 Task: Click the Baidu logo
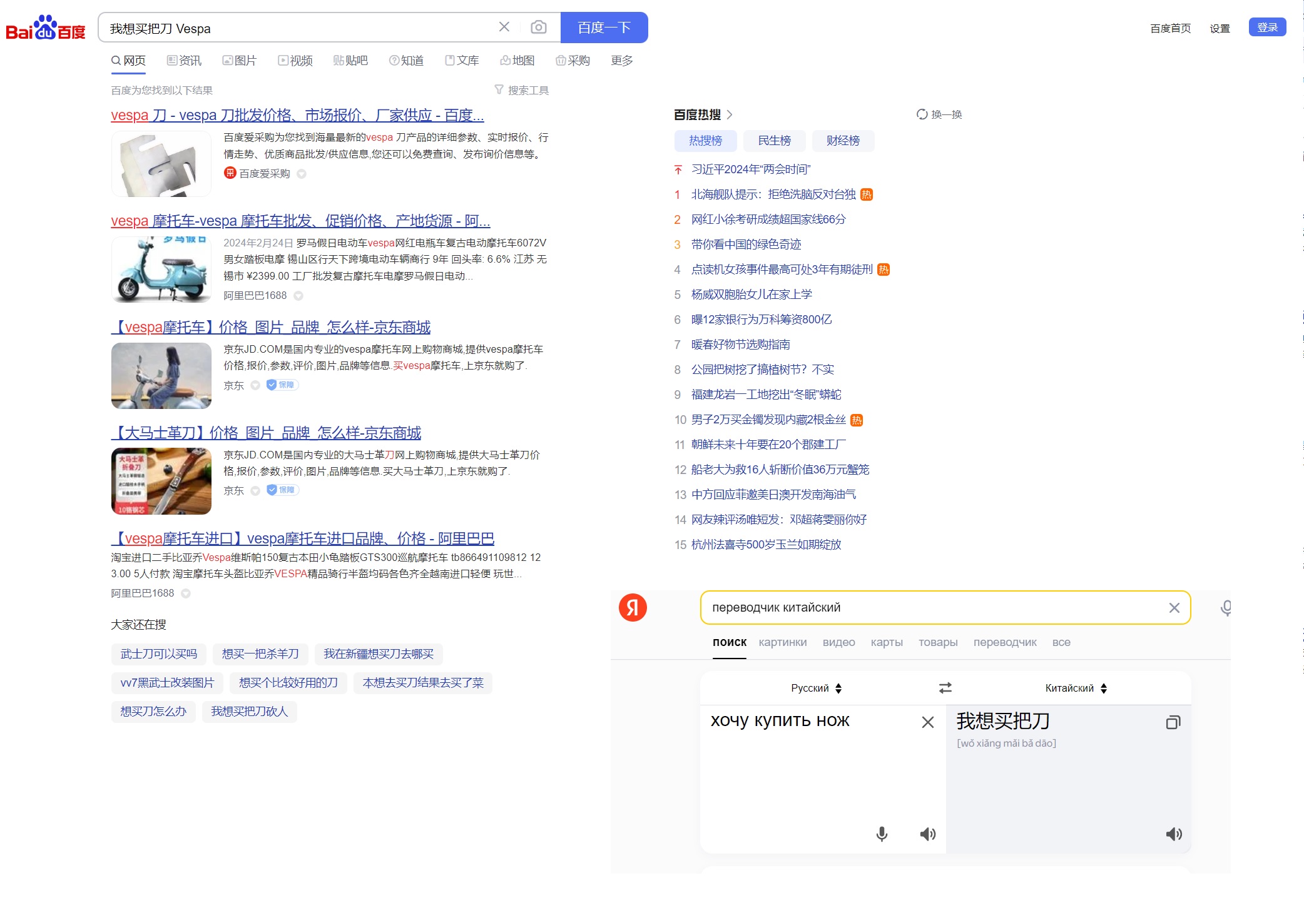click(46, 28)
